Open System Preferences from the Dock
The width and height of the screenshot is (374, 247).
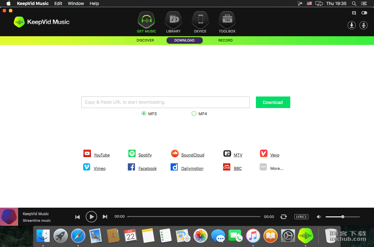pyautogui.click(x=288, y=236)
